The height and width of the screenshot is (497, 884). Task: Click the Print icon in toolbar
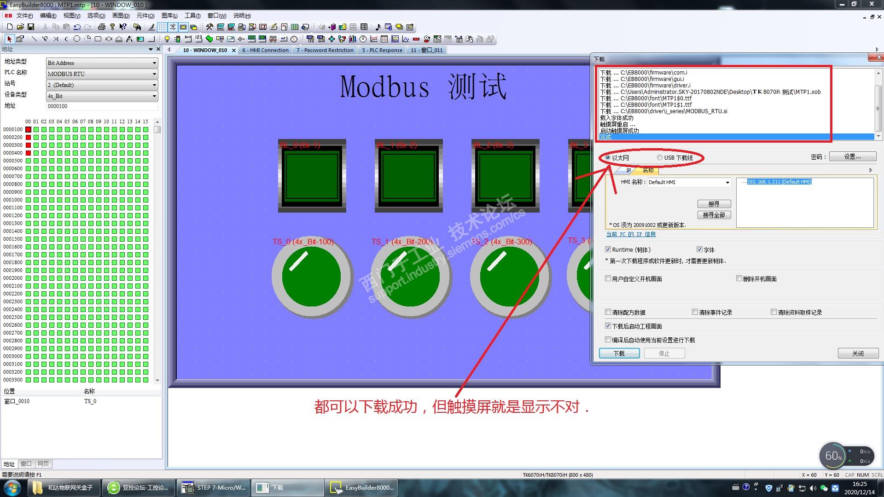[x=102, y=27]
